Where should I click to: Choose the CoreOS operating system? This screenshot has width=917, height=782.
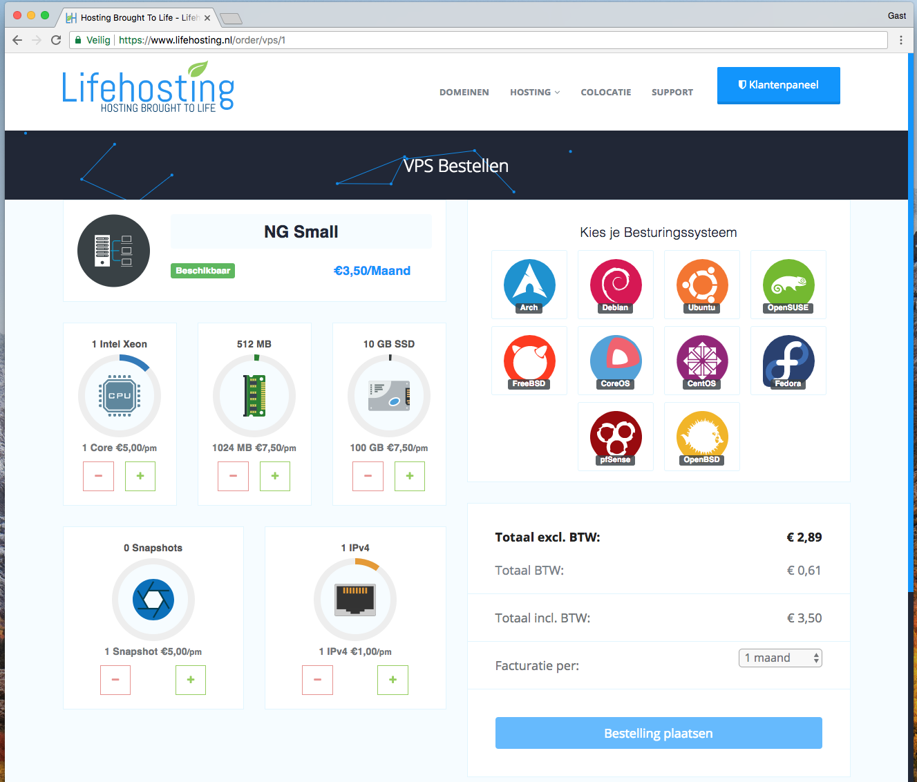[x=616, y=361]
